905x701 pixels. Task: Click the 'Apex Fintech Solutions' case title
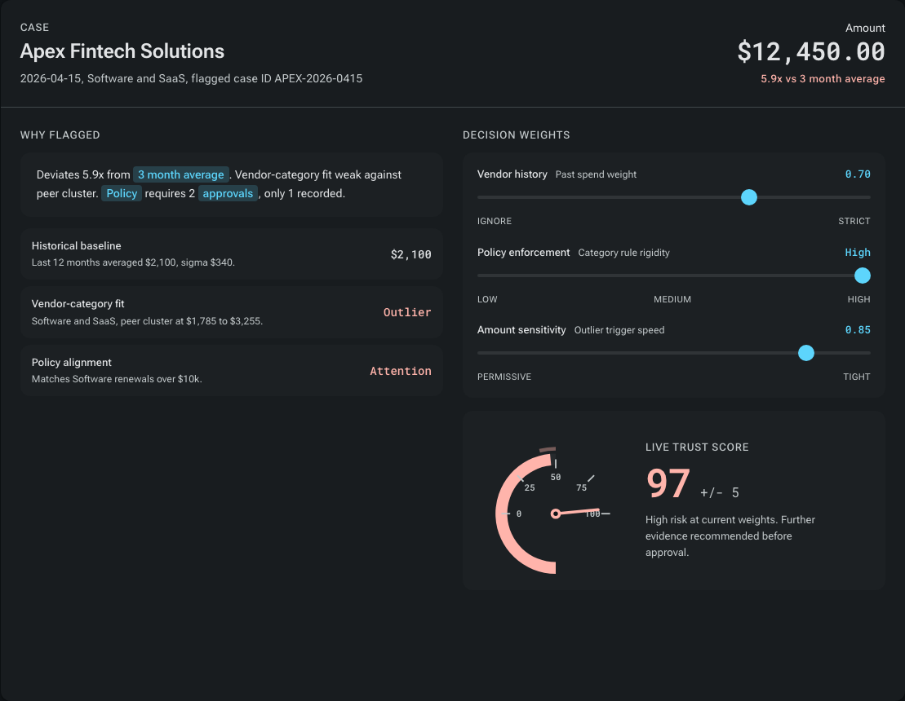click(122, 51)
